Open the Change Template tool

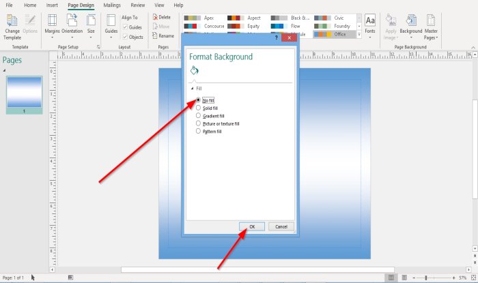coord(12,27)
